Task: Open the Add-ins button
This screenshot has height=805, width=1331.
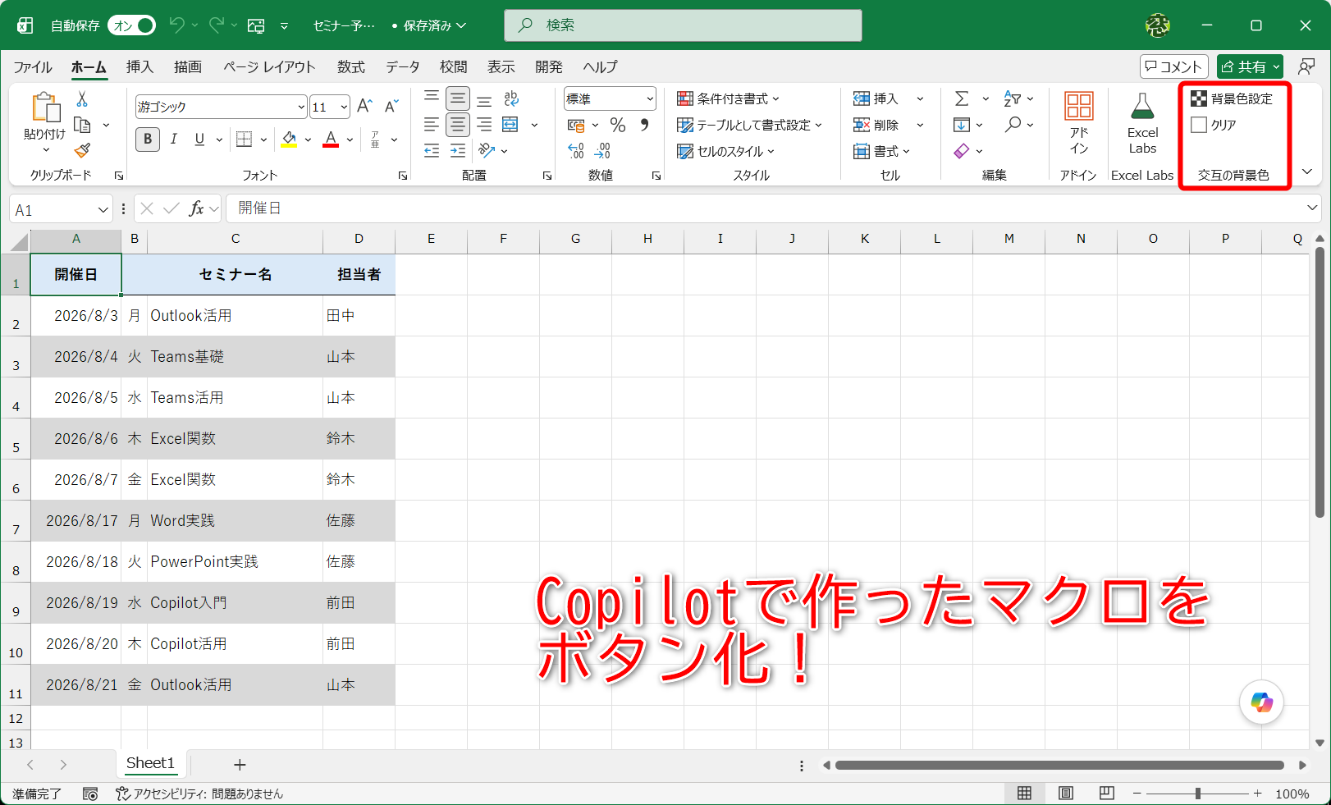Action: click(1078, 123)
